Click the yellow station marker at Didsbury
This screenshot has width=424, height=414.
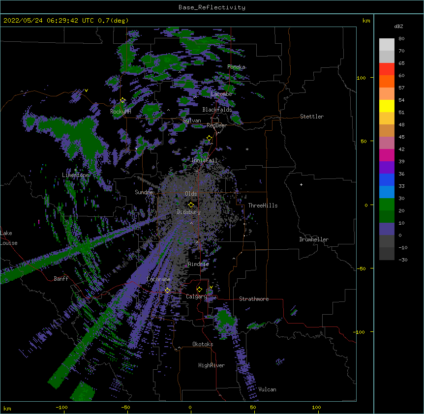pos(191,205)
